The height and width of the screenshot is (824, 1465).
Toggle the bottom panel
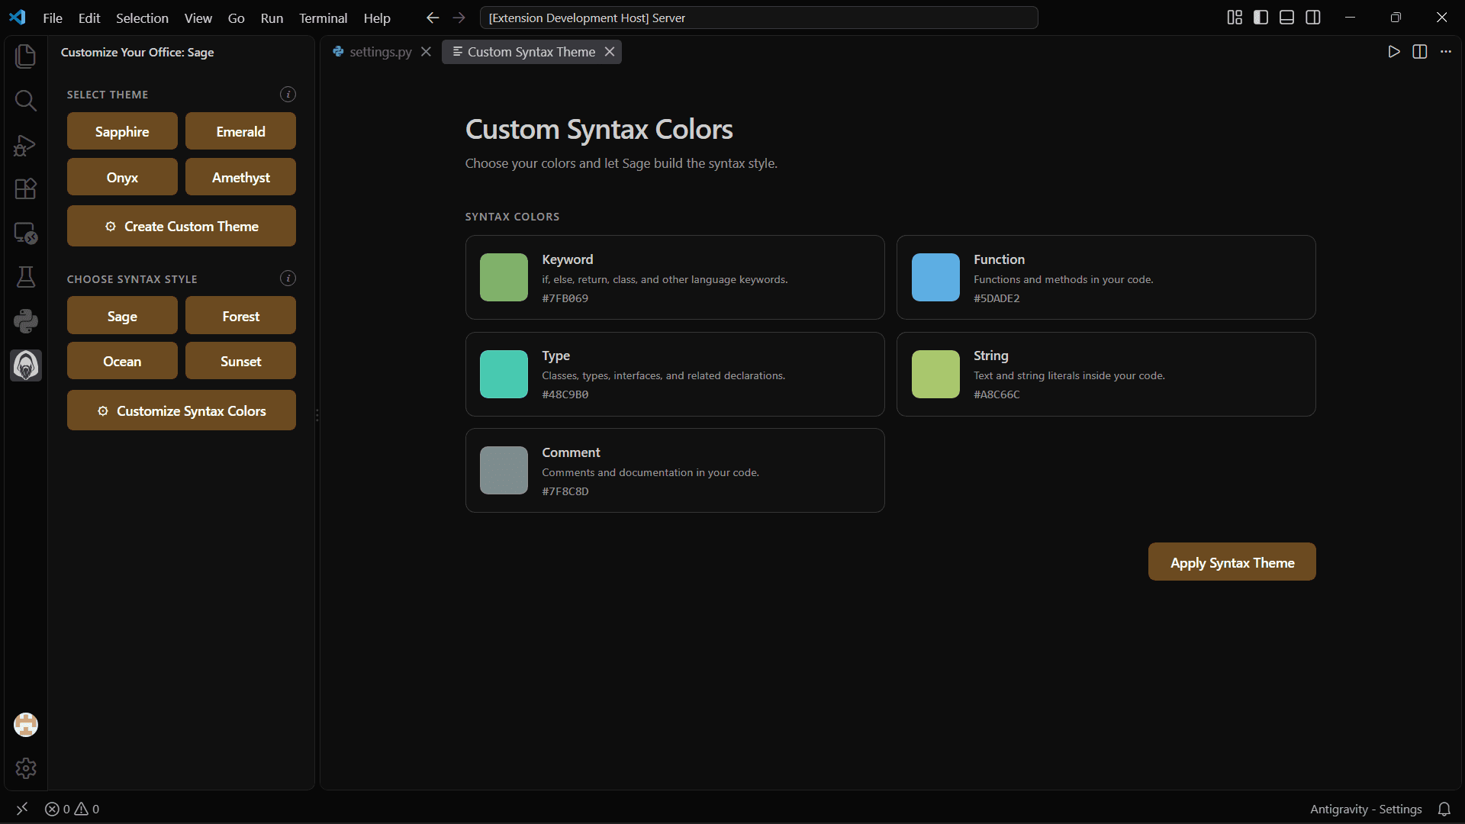coord(1286,18)
